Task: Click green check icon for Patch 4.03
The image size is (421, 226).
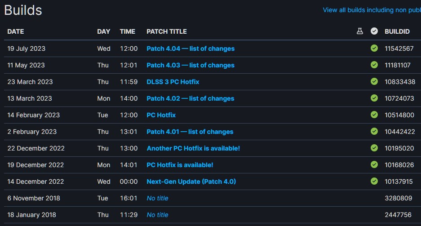Action: pos(374,65)
